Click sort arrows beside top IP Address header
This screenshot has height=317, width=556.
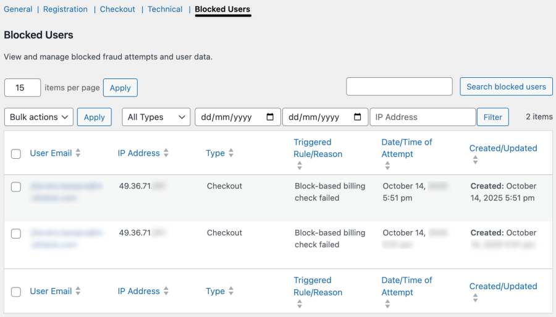(166, 153)
